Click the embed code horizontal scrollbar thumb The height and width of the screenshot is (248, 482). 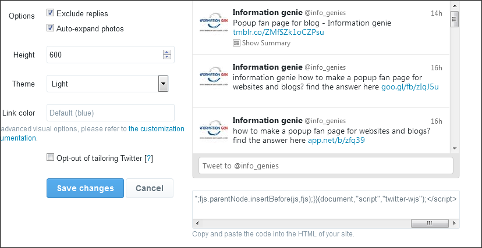[x=430, y=223]
